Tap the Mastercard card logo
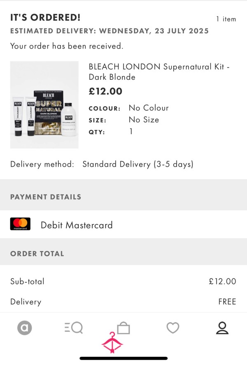This screenshot has height=365, width=247. click(20, 224)
